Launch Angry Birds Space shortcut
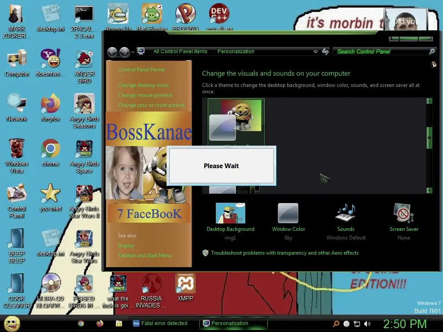443x332 pixels. [84, 156]
